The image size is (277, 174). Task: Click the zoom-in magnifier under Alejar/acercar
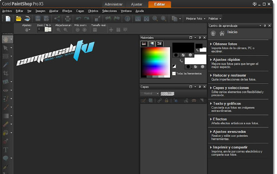(x=65, y=30)
